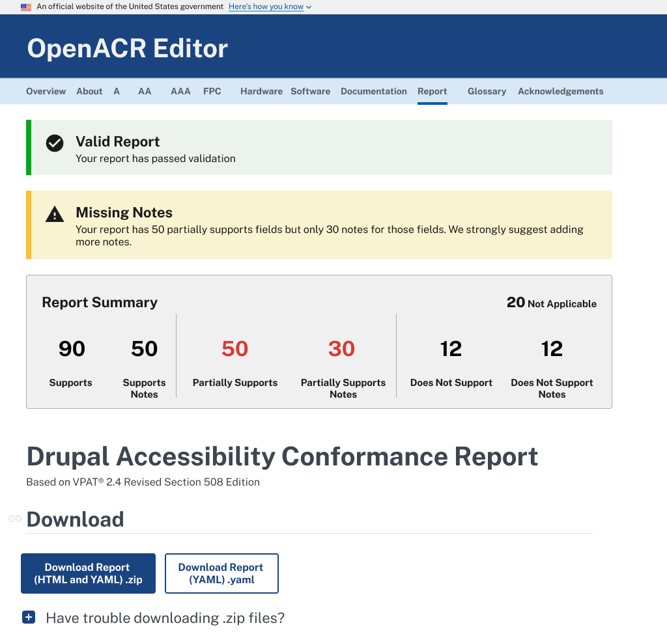Click the '20 Not Applicable' label

[x=551, y=303]
